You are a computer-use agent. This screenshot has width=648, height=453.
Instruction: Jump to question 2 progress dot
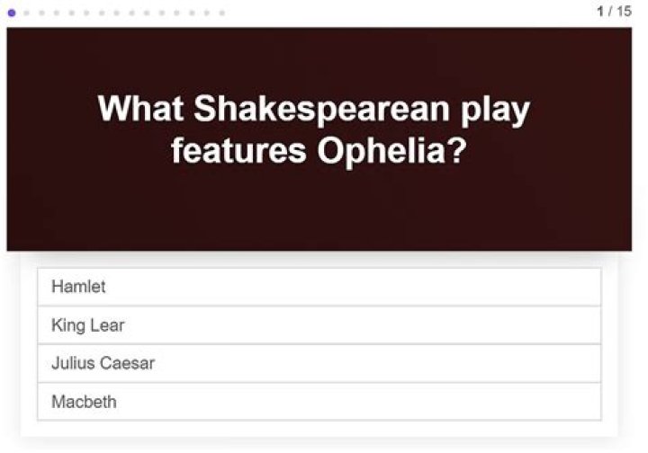click(x=27, y=13)
